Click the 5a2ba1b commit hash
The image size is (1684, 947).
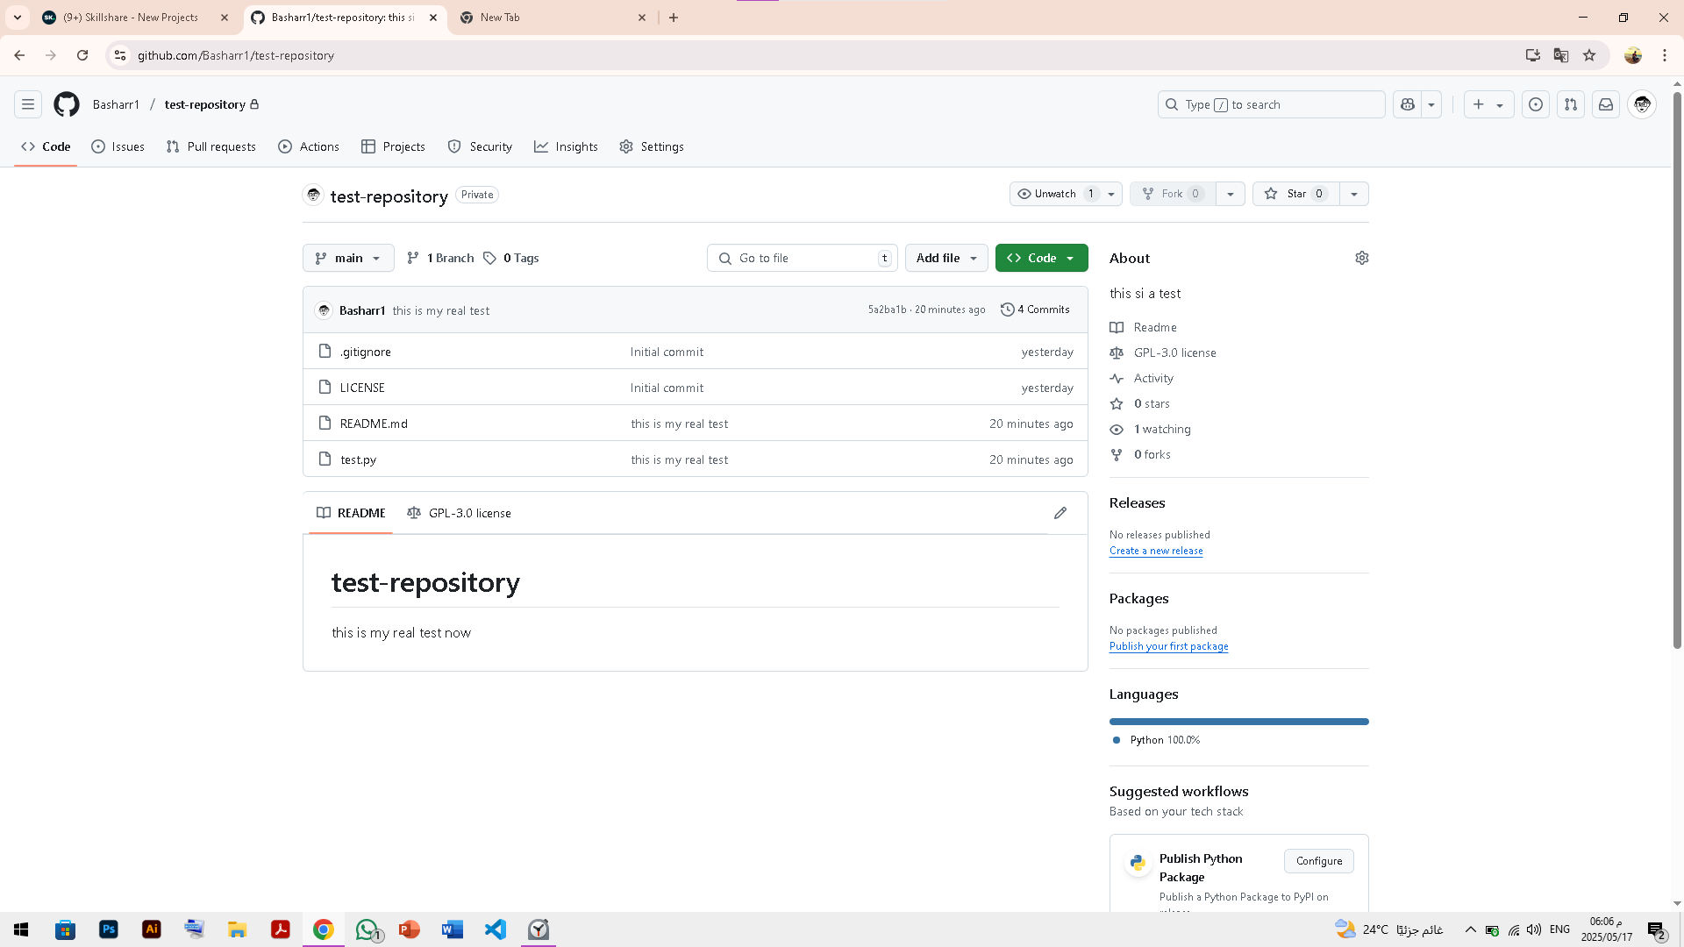pos(887,310)
